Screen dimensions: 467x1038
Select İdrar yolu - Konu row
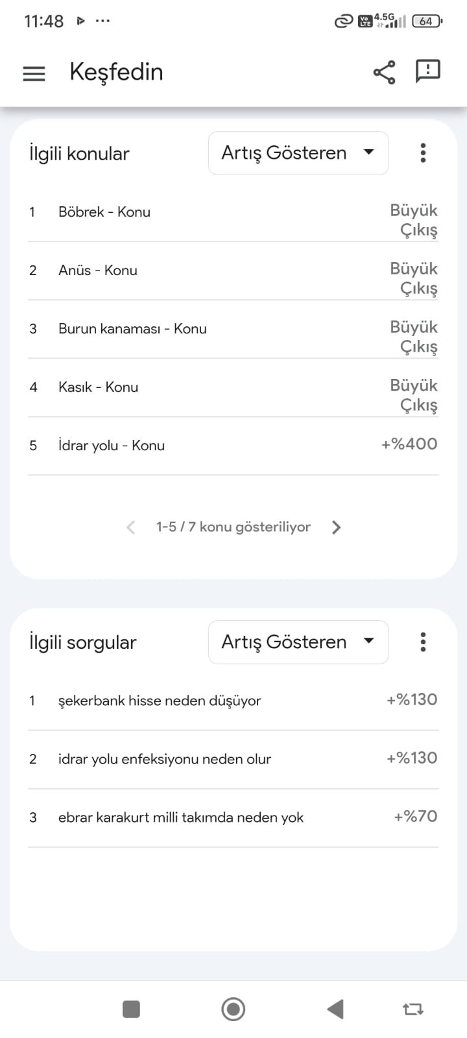[x=233, y=446]
